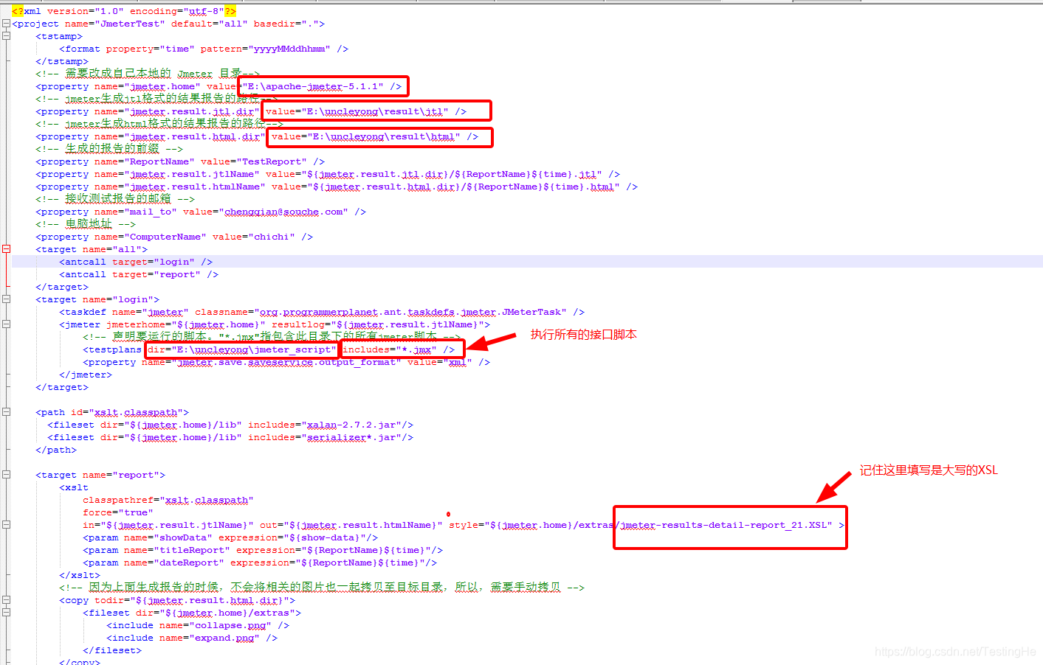Collapse the tstamp block fold marker
Viewport: 1043px width, 665px height.
click(x=6, y=36)
